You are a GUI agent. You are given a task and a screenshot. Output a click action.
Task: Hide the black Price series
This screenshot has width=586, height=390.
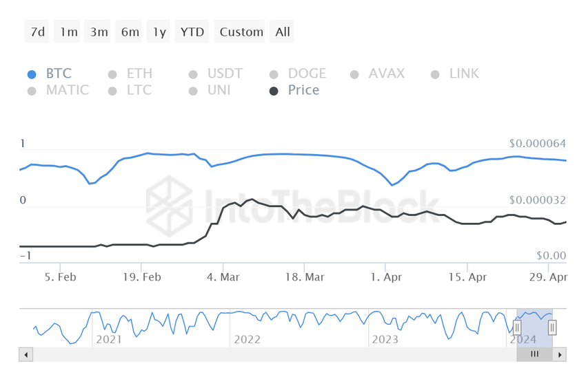[x=294, y=90]
